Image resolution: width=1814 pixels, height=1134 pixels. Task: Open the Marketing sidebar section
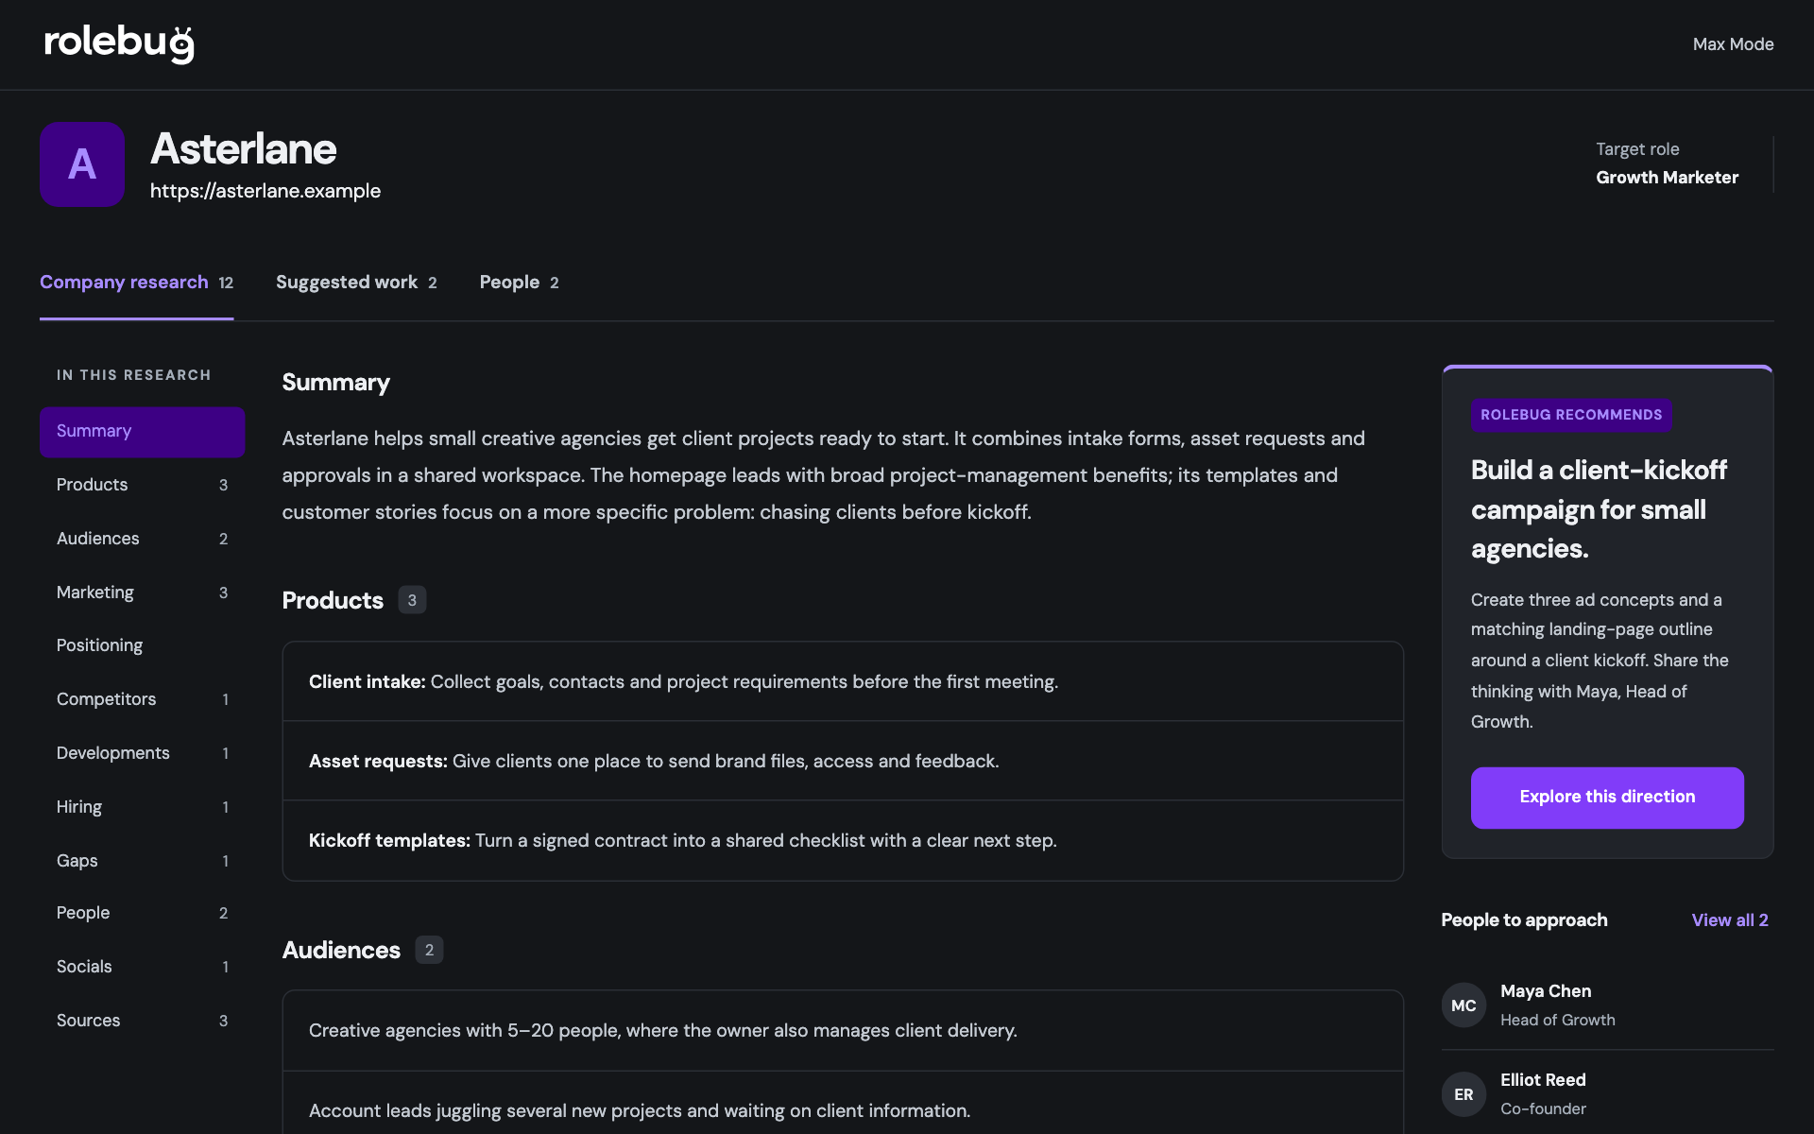click(142, 593)
